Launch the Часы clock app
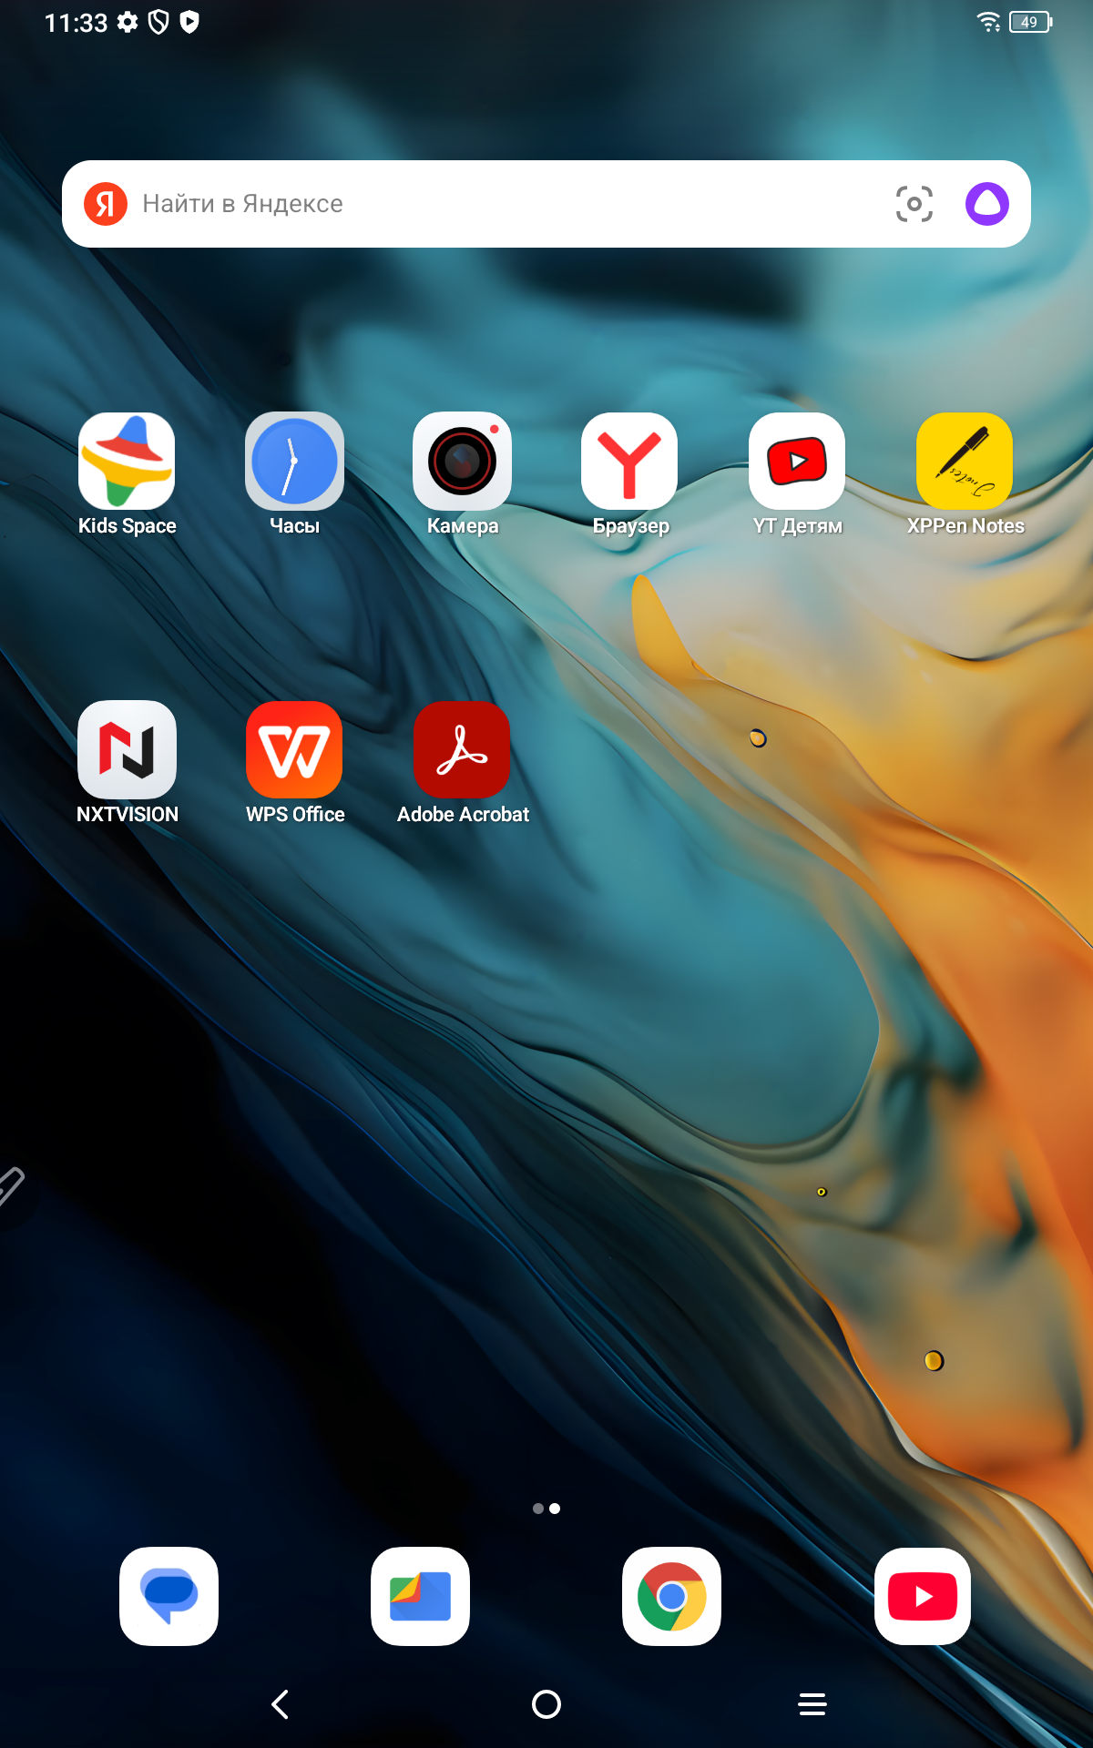The width and height of the screenshot is (1093, 1748). pyautogui.click(x=294, y=461)
